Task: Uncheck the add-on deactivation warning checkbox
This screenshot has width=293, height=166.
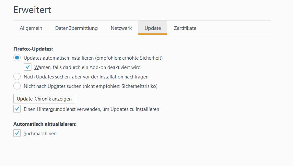Action: (x=28, y=67)
